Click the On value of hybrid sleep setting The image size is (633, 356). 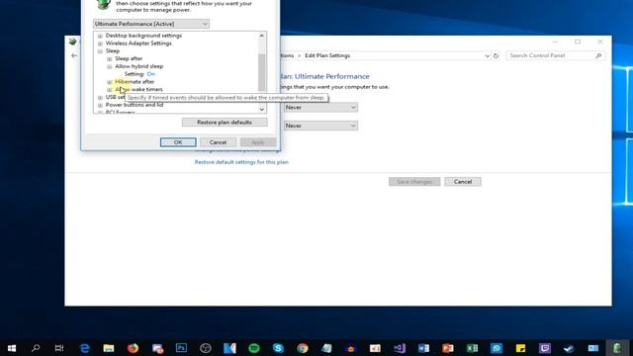[x=150, y=74]
